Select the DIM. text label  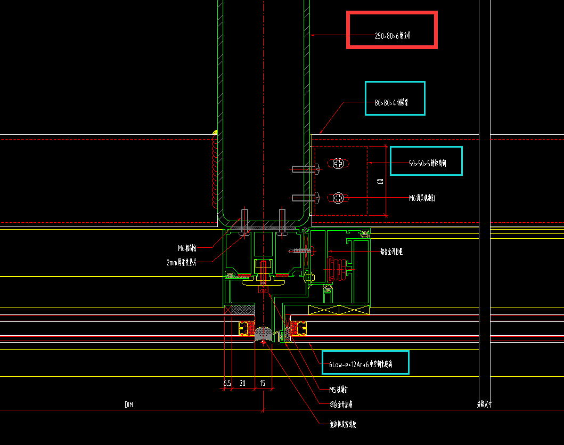point(129,405)
